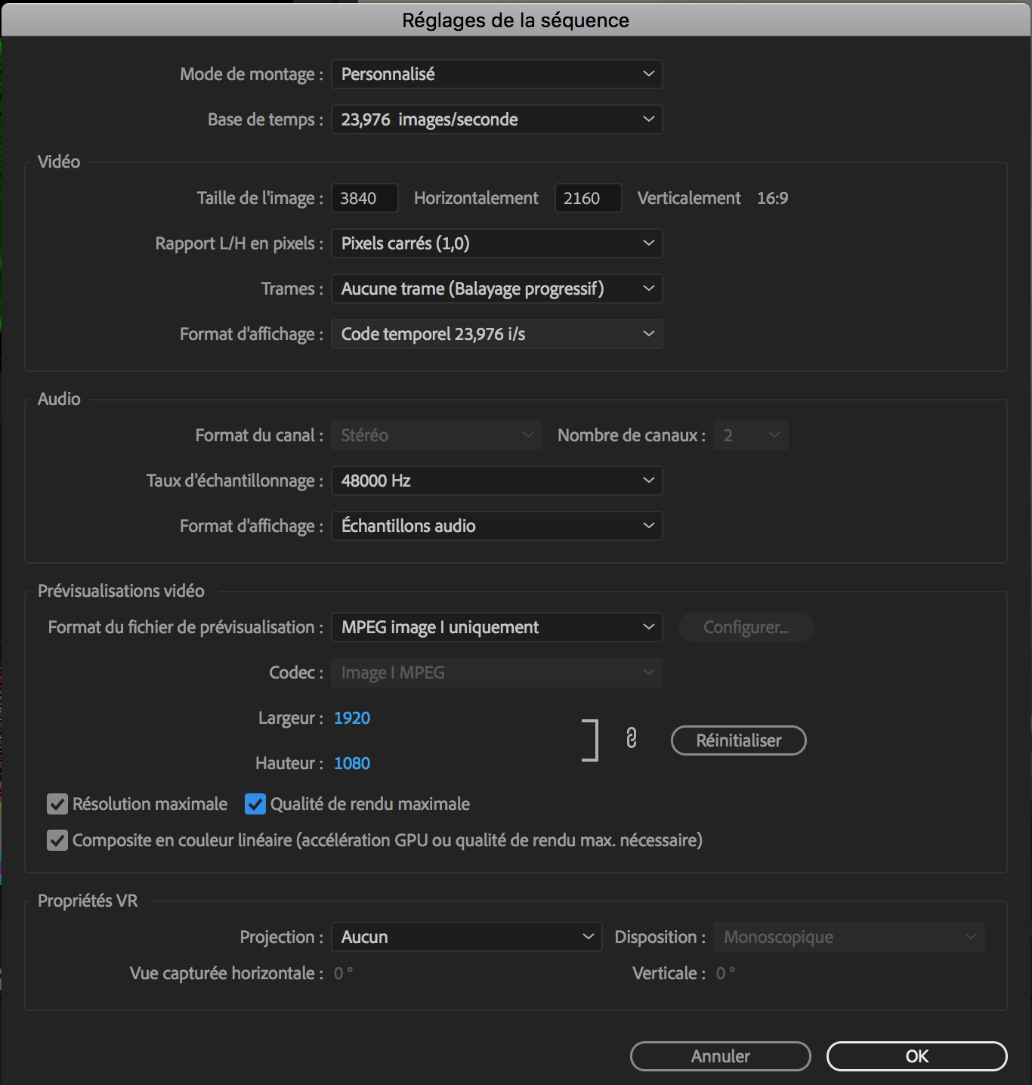Toggle Composite en couleur linéaire checkbox
Viewport: 1032px width, 1085px height.
point(57,840)
